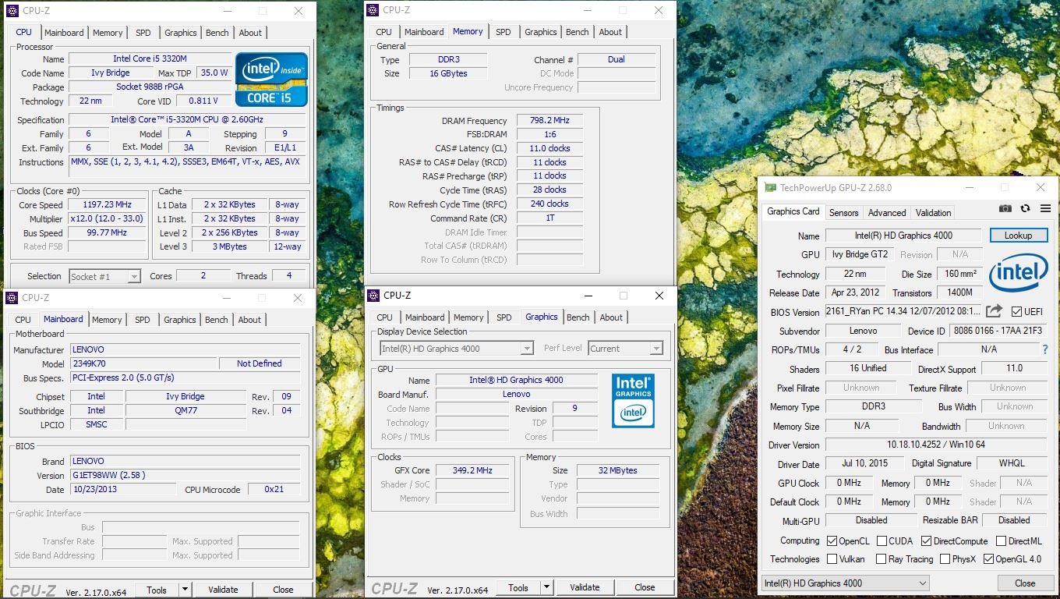Toggle the OpenGL 4.0 checkbox
Image resolution: width=1060 pixels, height=599 pixels.
click(x=989, y=558)
